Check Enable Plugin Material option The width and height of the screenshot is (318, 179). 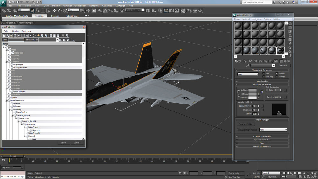238,130
